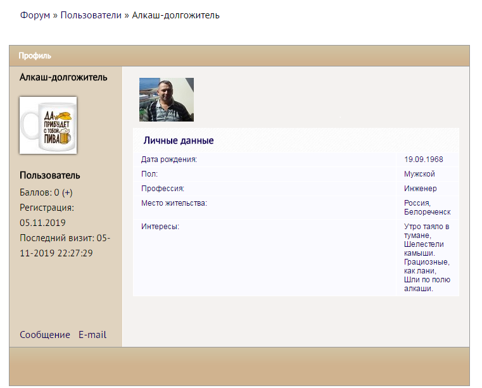482x388 pixels.
Task: Click Алкаш-долгожитель in the breadcrumb
Action: [175, 15]
